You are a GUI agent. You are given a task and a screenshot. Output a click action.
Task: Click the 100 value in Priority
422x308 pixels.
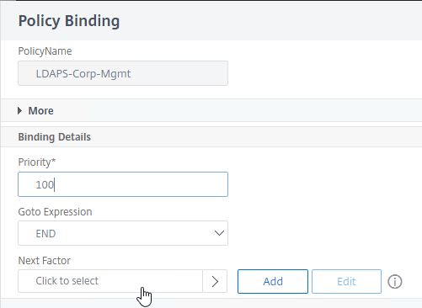[x=45, y=184]
